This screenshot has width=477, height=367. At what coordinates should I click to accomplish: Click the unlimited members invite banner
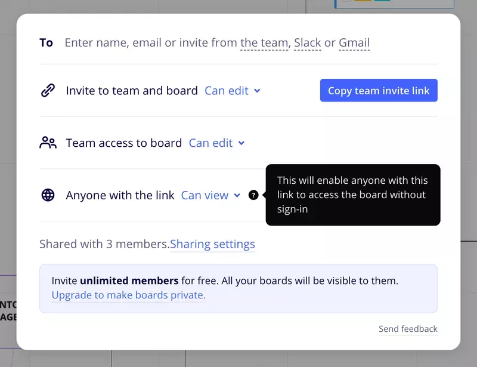[238, 288]
